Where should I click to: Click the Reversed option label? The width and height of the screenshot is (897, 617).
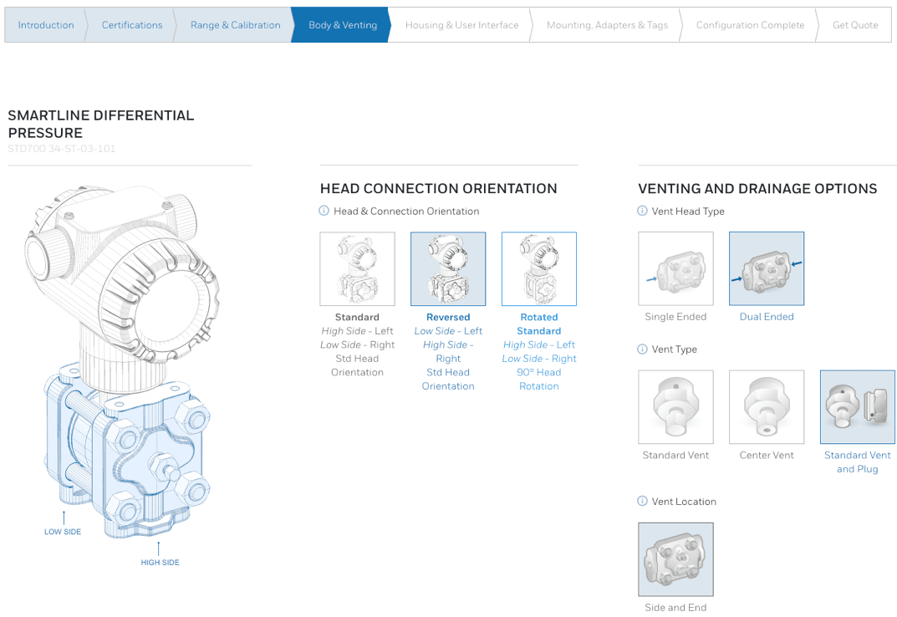click(x=448, y=317)
